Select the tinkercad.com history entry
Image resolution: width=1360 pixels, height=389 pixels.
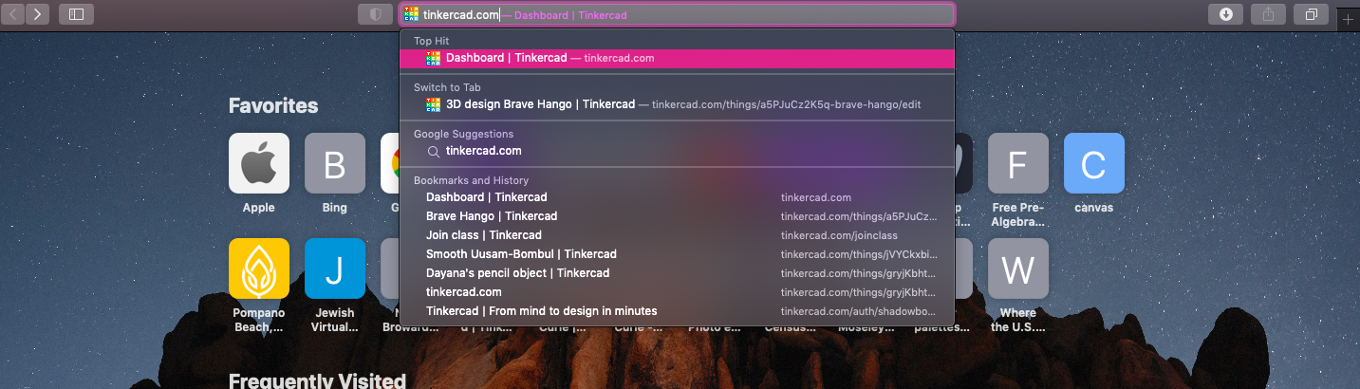[x=677, y=292]
